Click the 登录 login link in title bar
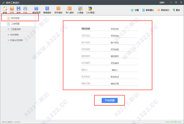Screen dimensions: 184x124 (162, 2)
